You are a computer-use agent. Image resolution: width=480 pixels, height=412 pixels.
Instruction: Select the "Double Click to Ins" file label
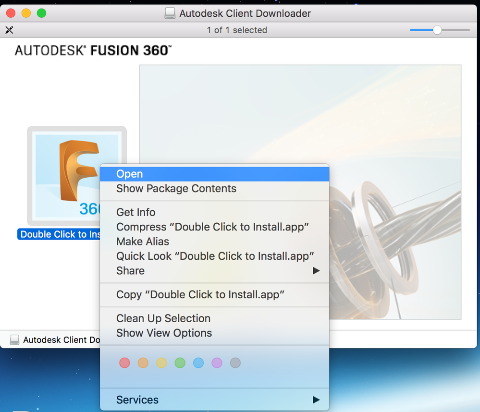(59, 234)
